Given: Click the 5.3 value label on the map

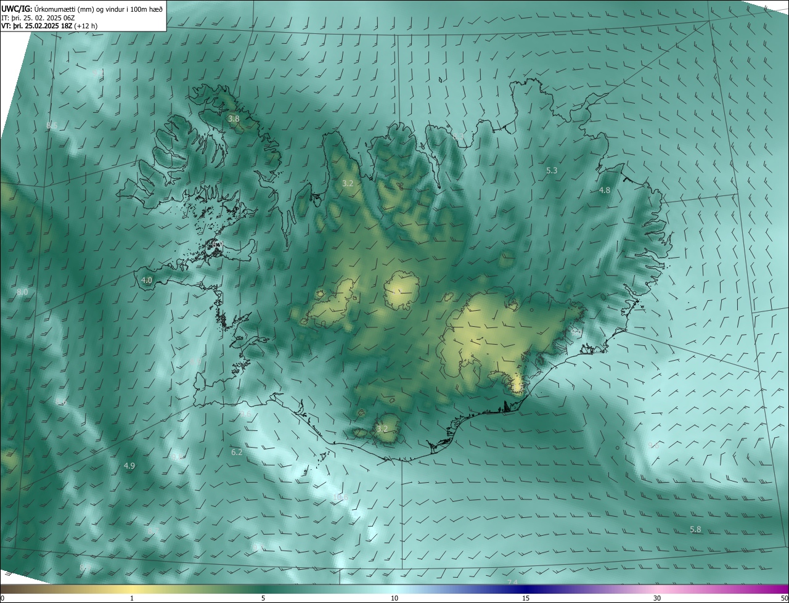Looking at the screenshot, I should pyautogui.click(x=552, y=170).
